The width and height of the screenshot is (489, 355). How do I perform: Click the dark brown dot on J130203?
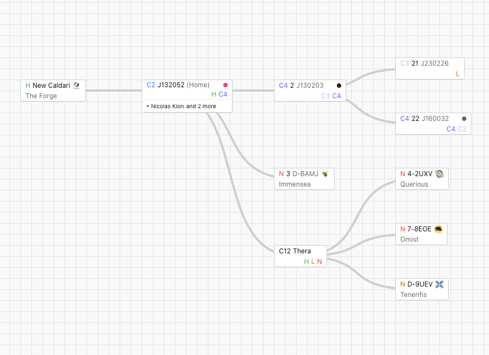[x=339, y=86]
